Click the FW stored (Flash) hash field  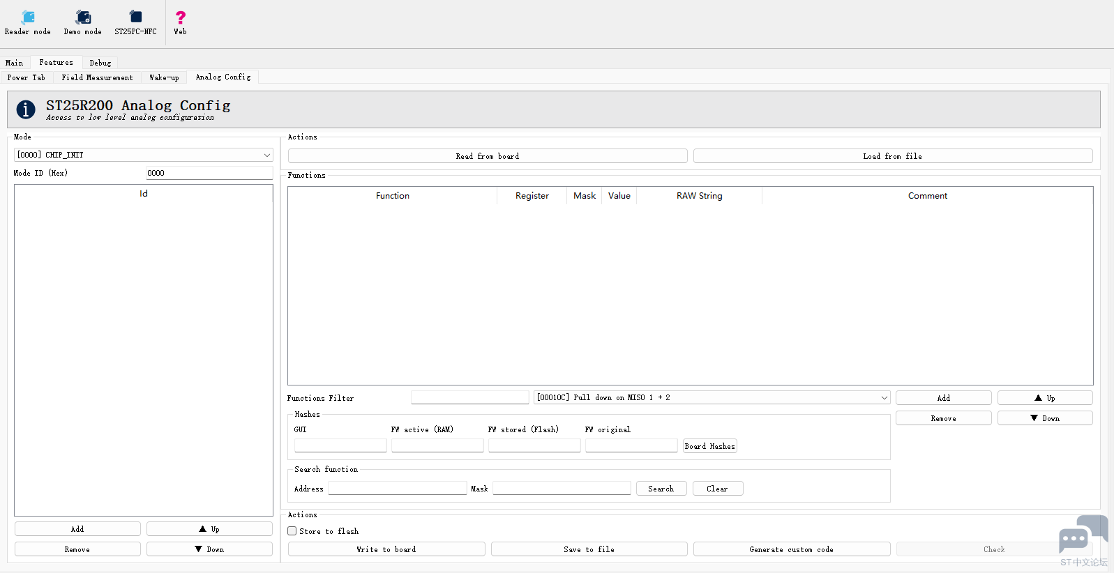[x=534, y=445]
